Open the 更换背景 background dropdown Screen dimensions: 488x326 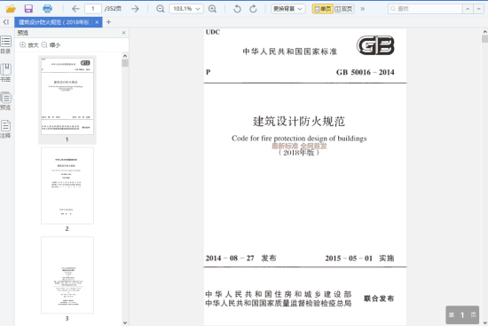tap(287, 9)
